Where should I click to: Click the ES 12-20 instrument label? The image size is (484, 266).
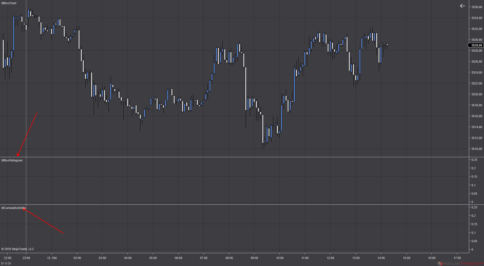[x=6, y=263]
